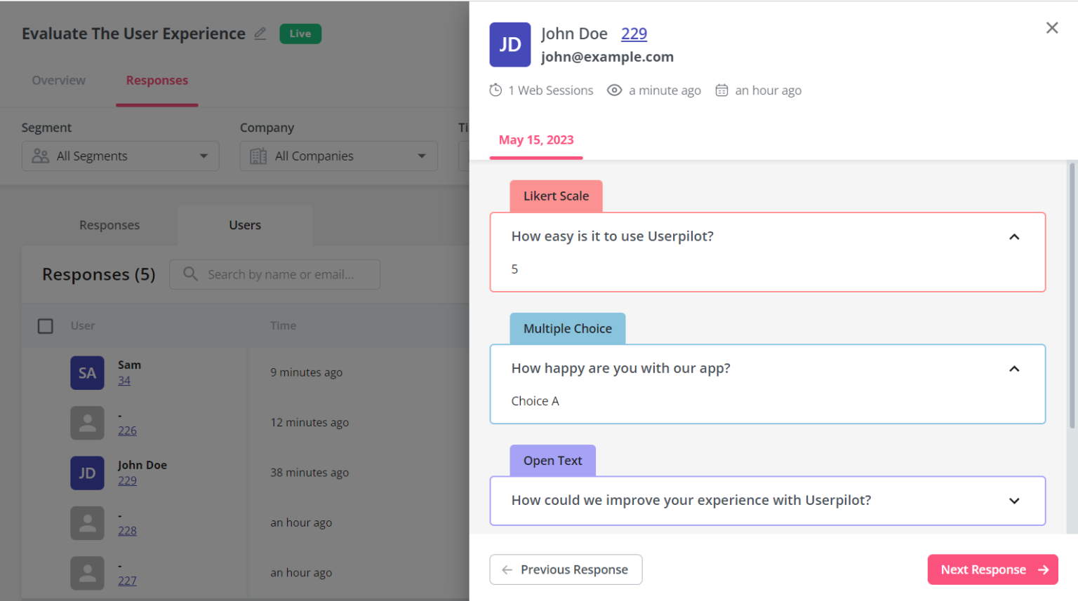Switch to the Overview tab
The width and height of the screenshot is (1078, 601).
coord(58,80)
